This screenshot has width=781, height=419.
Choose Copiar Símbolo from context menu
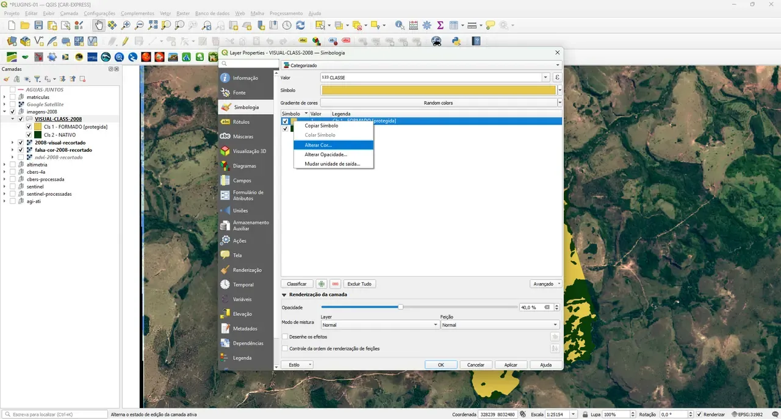click(x=333, y=126)
